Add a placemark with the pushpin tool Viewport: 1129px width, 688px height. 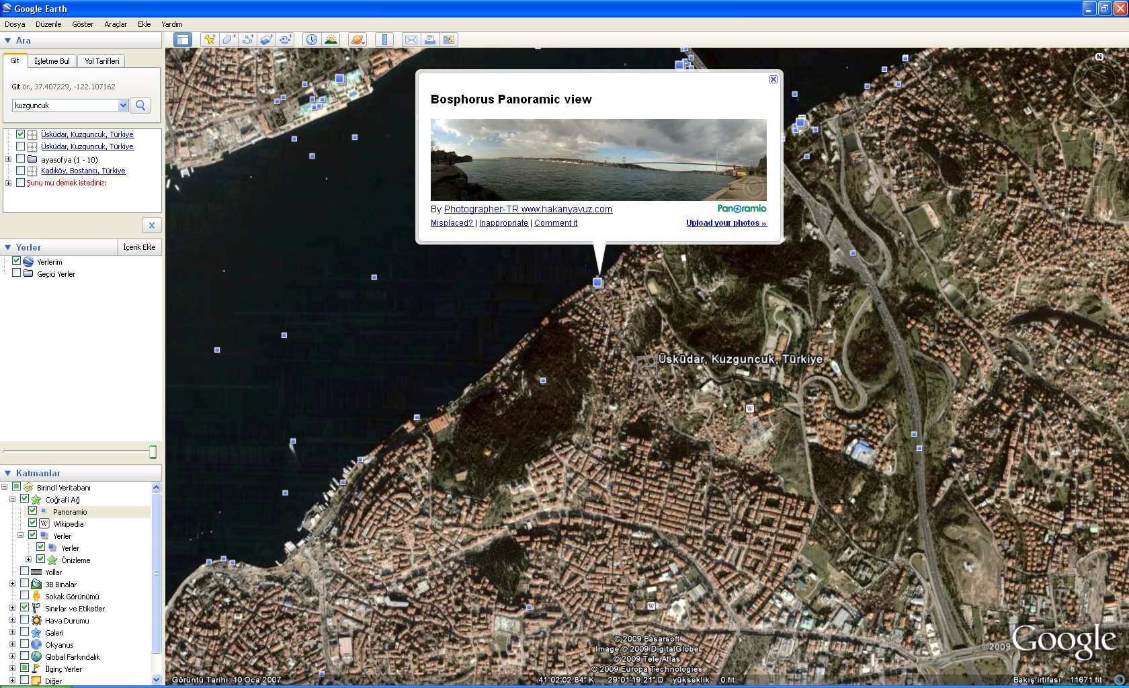[x=210, y=40]
